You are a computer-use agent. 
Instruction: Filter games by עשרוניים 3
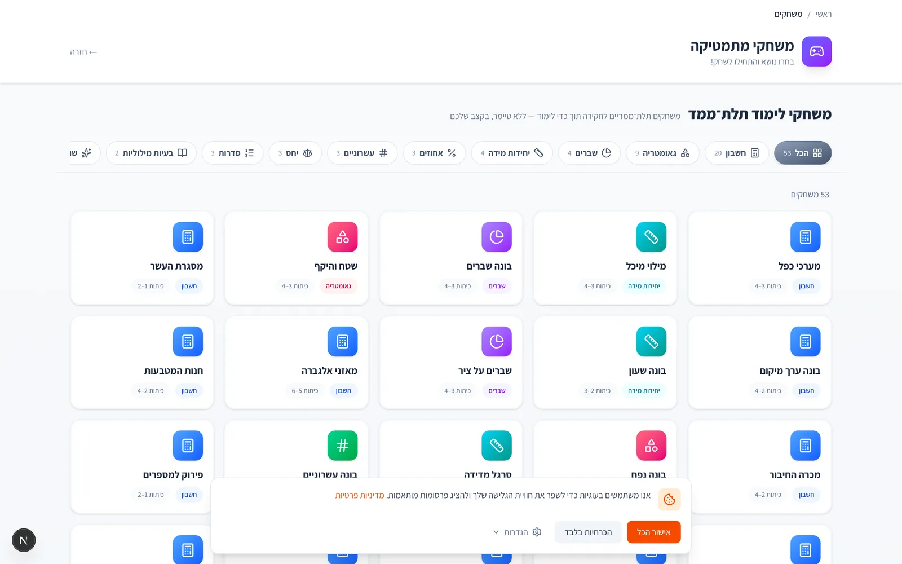362,153
